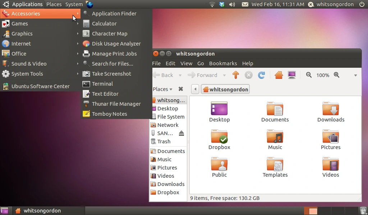Click the whitsongordon path bar button
This screenshot has height=215, width=368.
pyautogui.click(x=225, y=89)
